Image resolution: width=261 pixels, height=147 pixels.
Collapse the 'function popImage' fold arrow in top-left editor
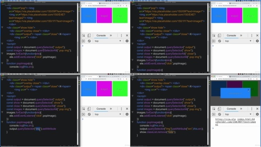2,63
